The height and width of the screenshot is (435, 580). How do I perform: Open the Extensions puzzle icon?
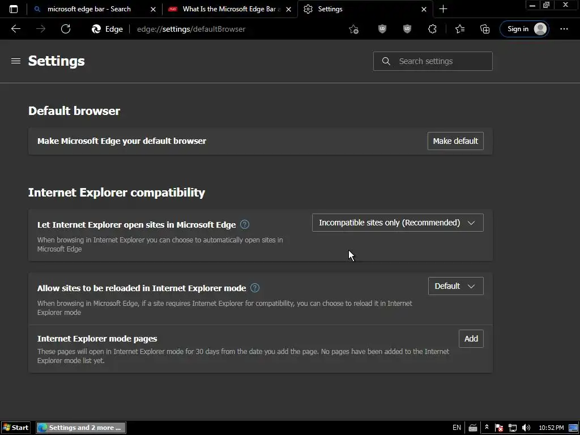[432, 29]
